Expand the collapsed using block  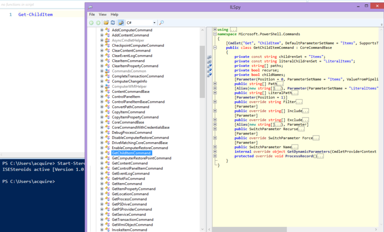click(x=215, y=30)
